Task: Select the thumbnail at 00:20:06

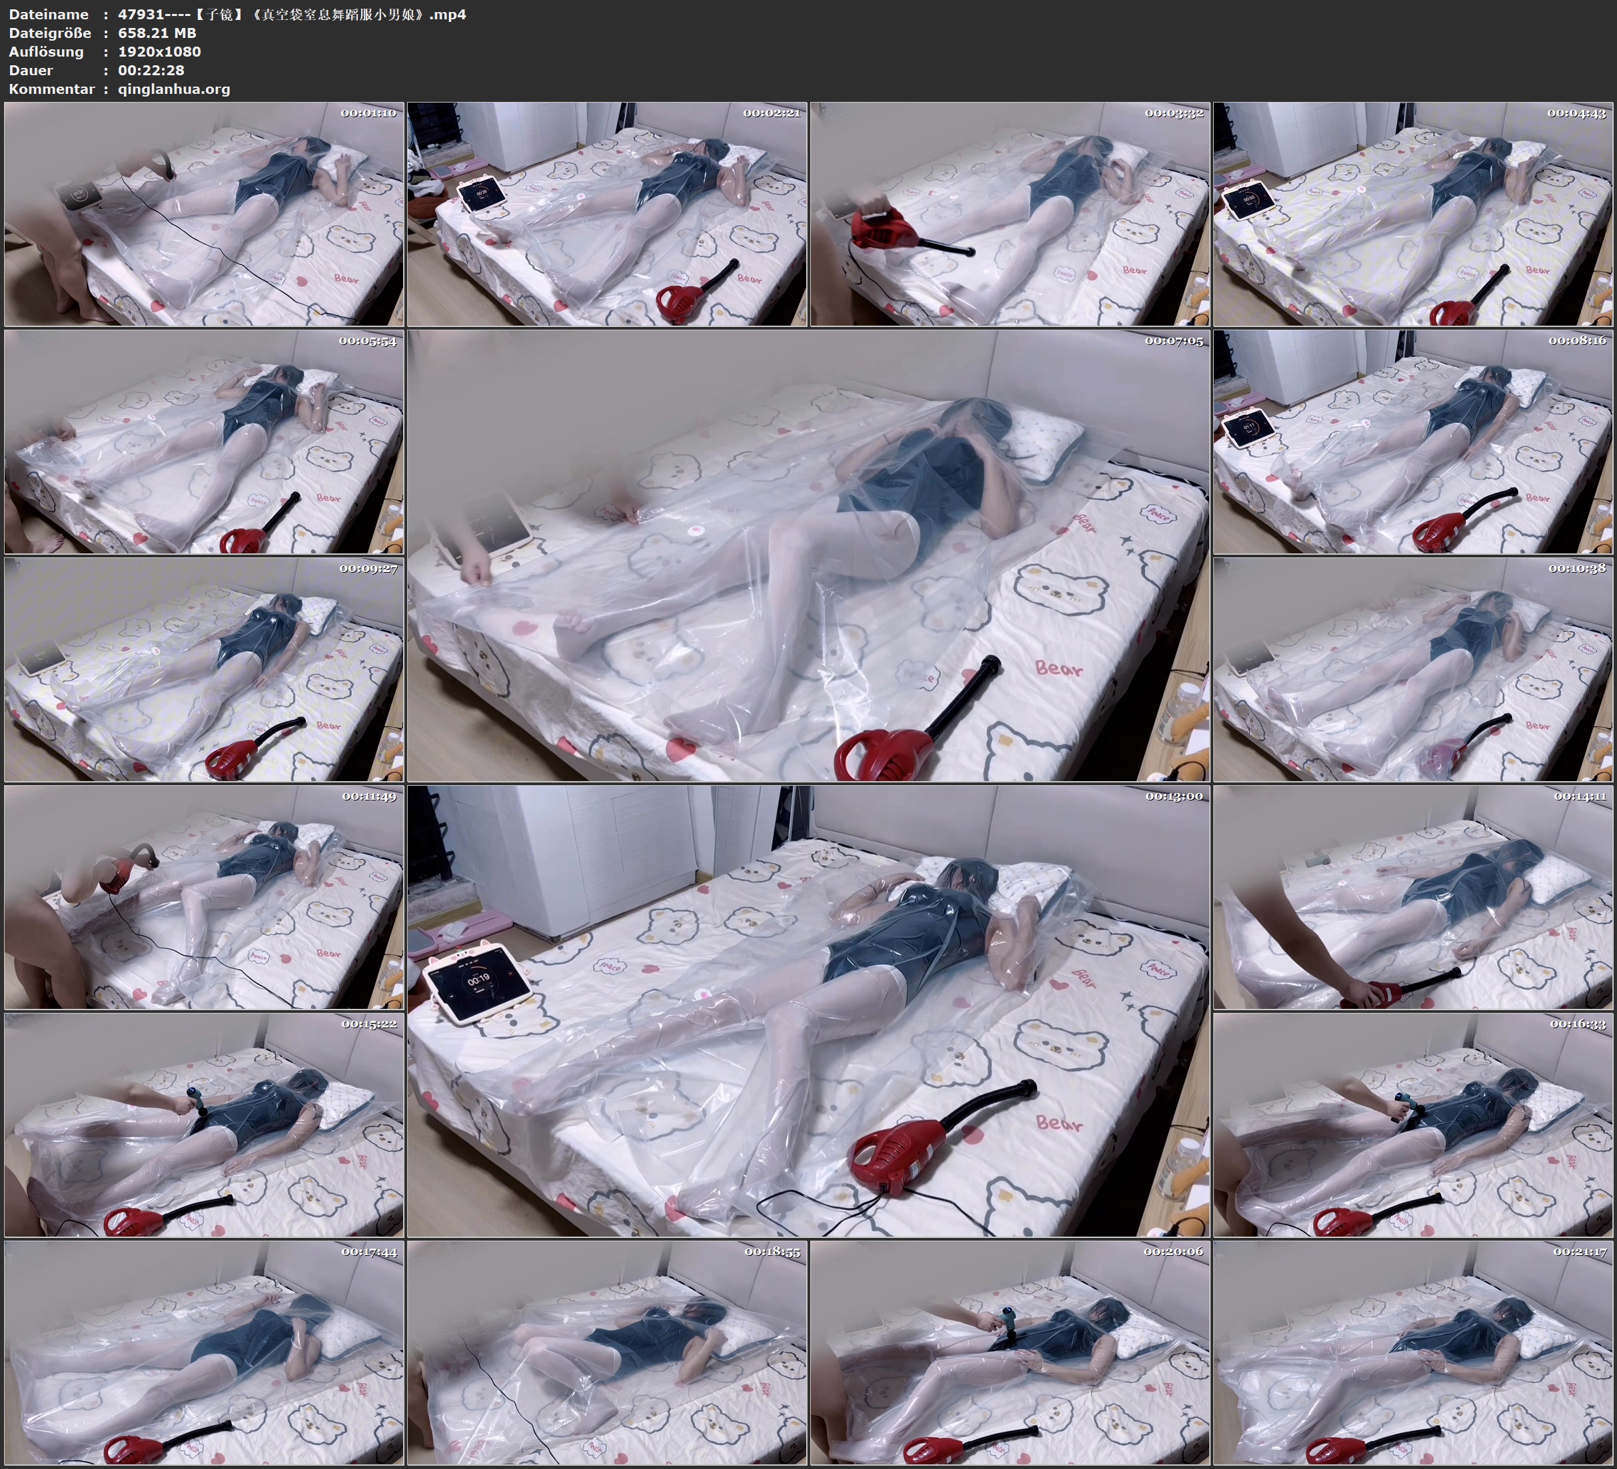Action: click(1010, 1352)
